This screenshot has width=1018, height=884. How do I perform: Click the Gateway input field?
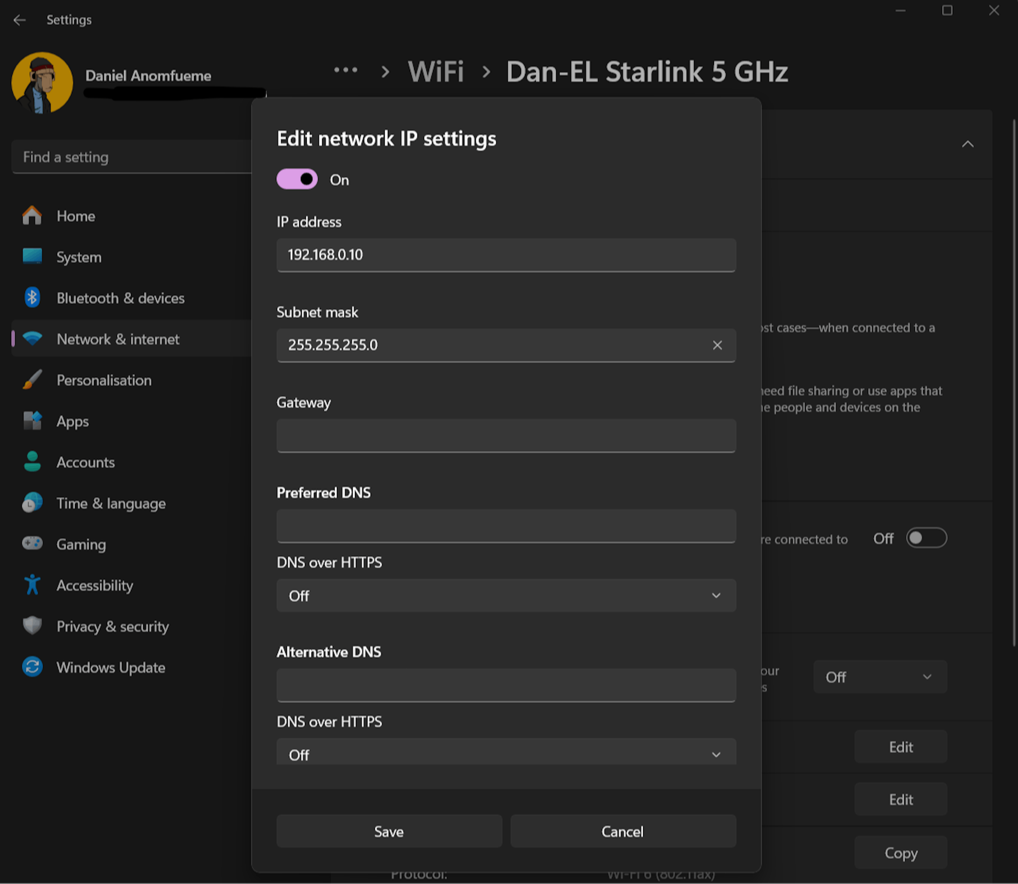[506, 436]
